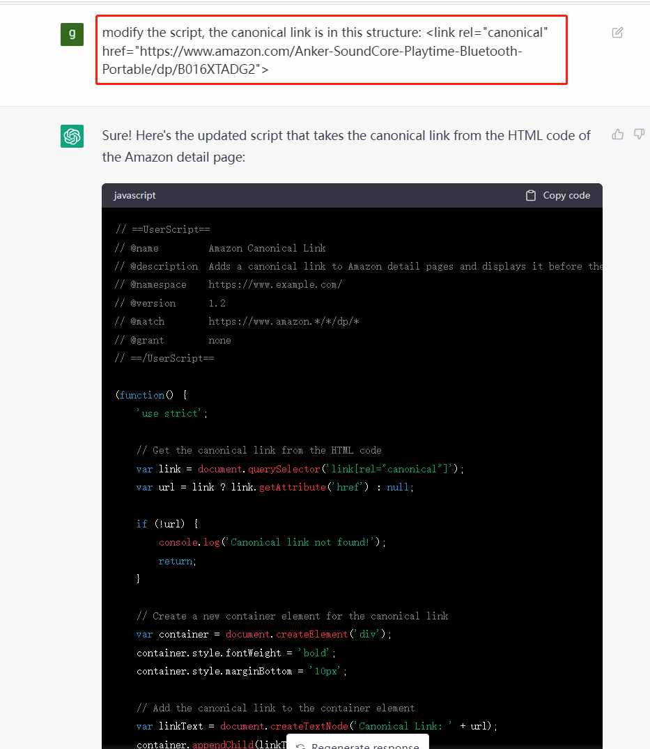Screen dimensions: 650x749
Task: Click the 'Sure! Here's the updated script' reply text
Action: point(346,146)
